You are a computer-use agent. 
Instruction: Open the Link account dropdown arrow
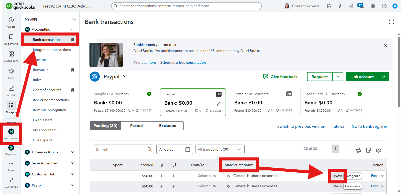click(384, 77)
